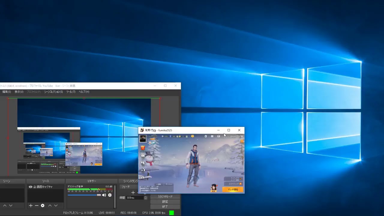Image resolution: width=384 pixels, height=216 pixels.
Task: Click the game chat message box
Action: [157, 189]
